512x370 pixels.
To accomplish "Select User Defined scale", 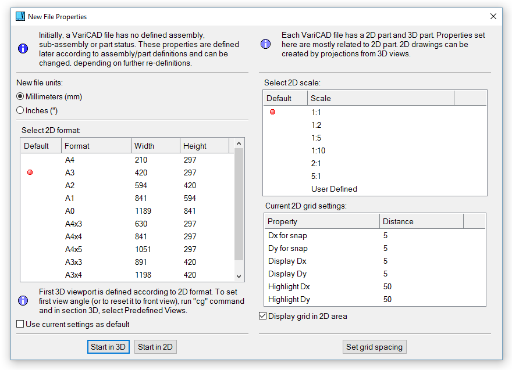I will [334, 189].
